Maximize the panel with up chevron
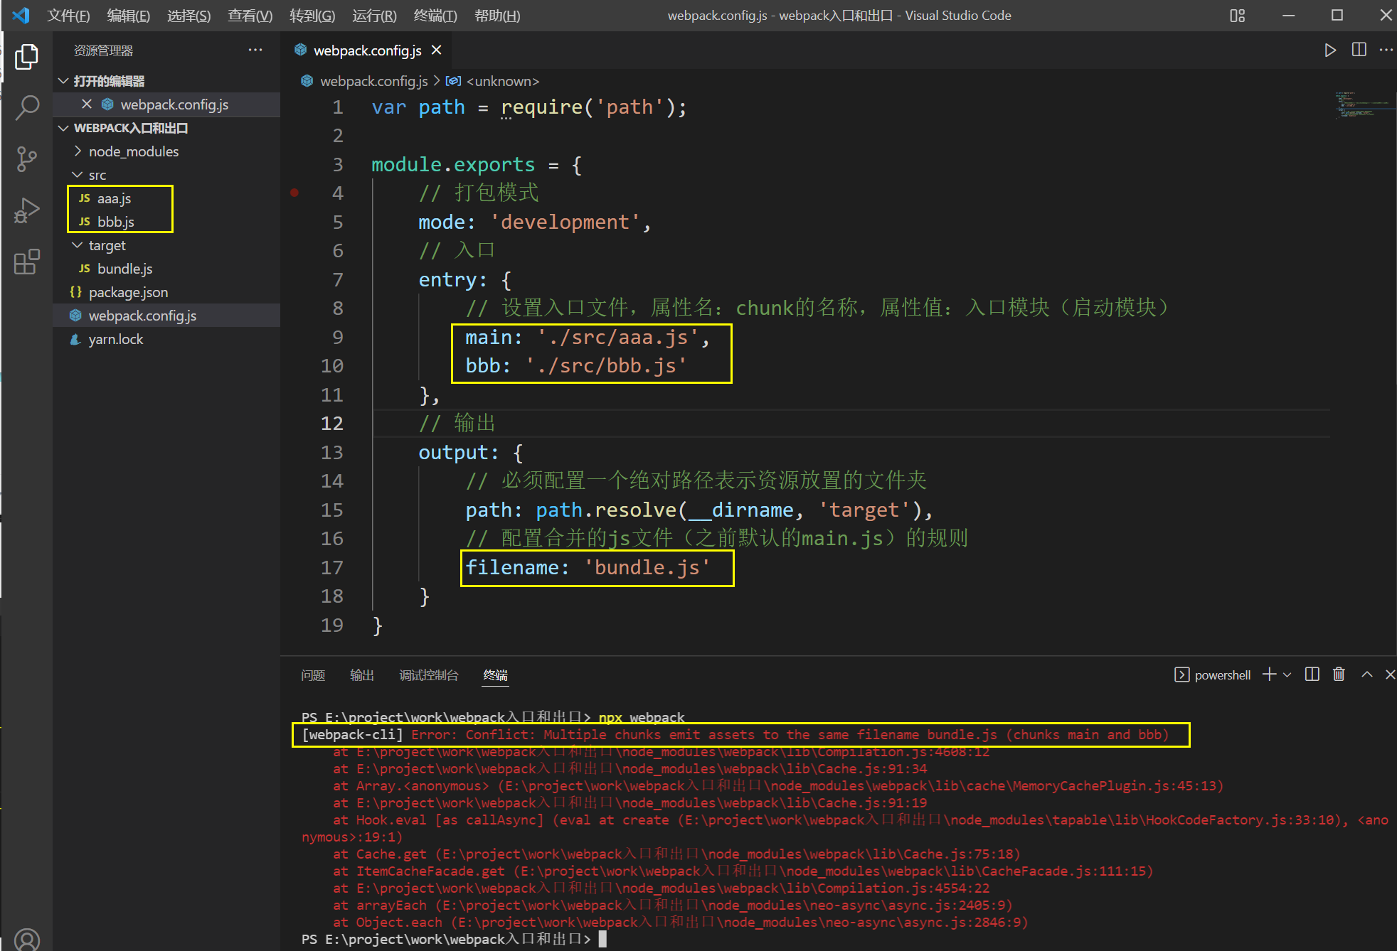 point(1366,675)
